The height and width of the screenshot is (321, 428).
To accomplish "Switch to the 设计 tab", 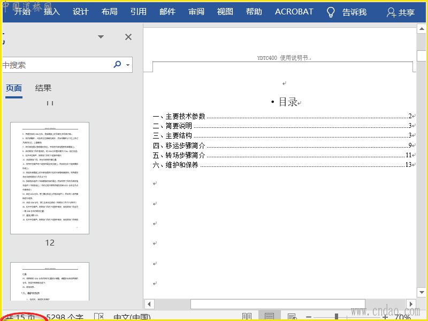I will pos(81,12).
